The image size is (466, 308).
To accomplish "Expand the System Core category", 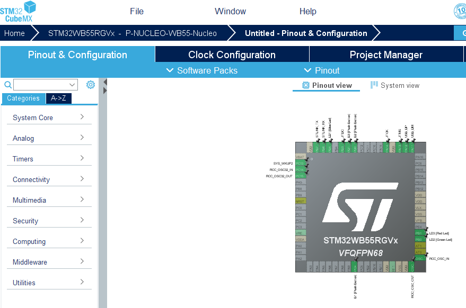I will pos(49,117).
